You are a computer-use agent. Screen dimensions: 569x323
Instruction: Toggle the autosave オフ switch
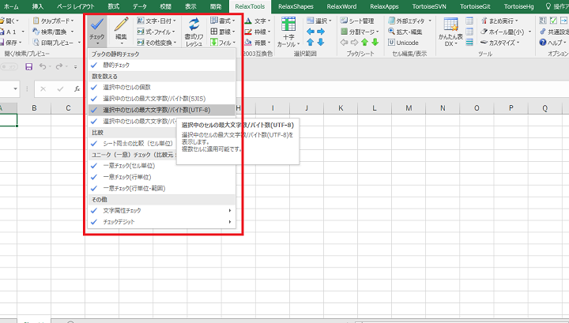click(x=9, y=67)
